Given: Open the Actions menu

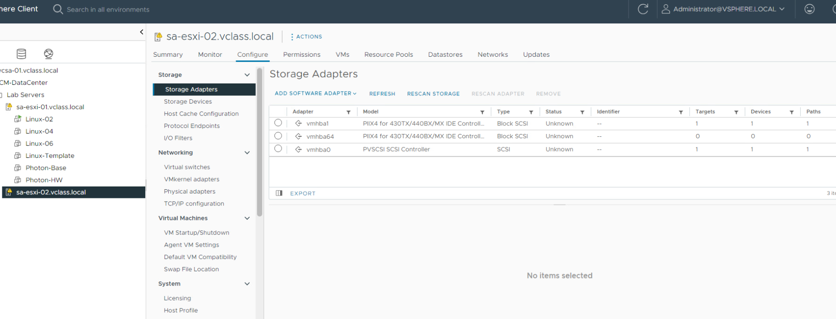Looking at the screenshot, I should pos(306,37).
